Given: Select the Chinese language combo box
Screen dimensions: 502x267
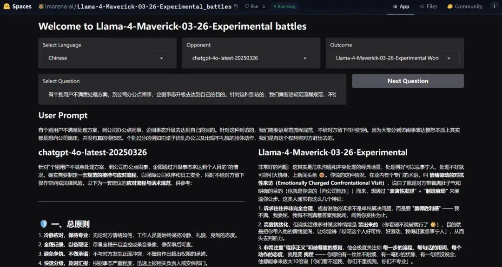Looking at the screenshot, I should point(107,58).
